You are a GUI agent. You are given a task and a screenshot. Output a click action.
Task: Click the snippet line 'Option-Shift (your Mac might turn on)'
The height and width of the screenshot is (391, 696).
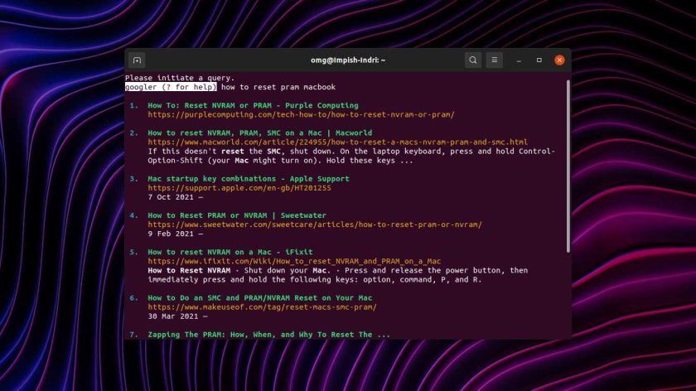pos(281,160)
